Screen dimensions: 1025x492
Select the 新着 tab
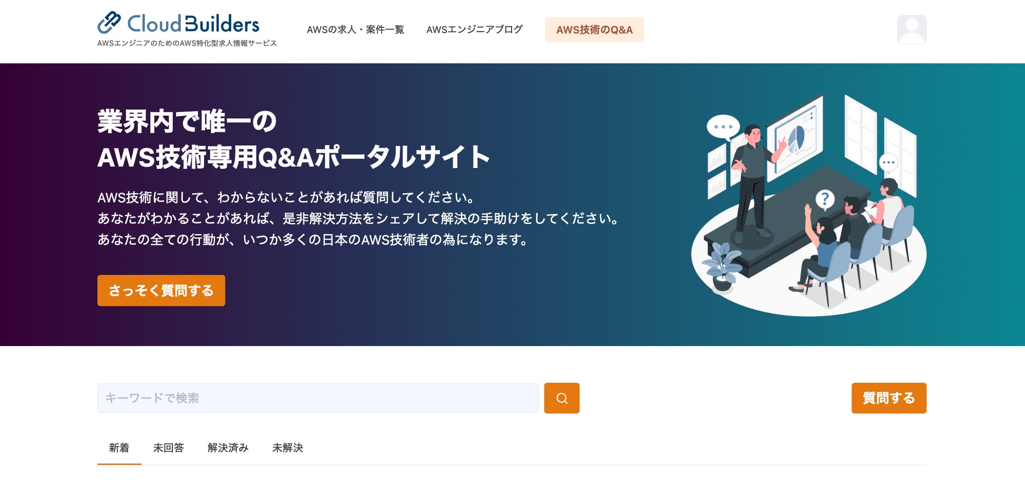[x=119, y=448]
